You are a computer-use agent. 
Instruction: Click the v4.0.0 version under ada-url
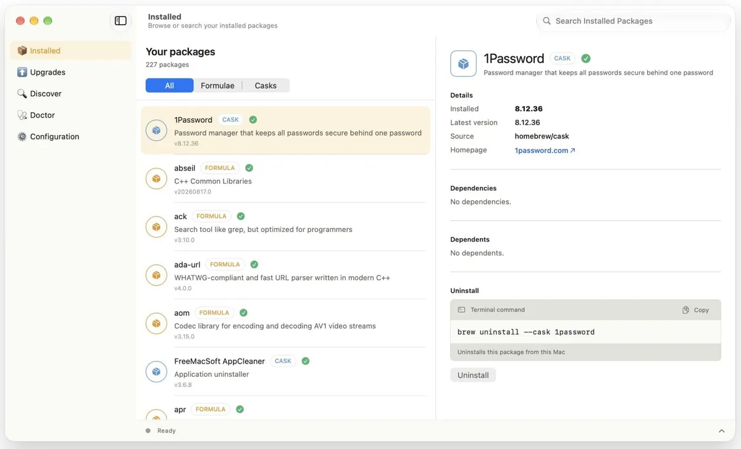coord(183,288)
